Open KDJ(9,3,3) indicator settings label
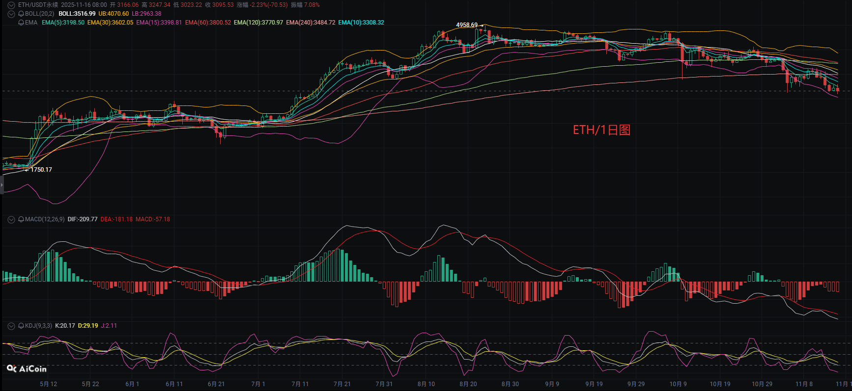Screen dimensions: 852x391 point(38,326)
